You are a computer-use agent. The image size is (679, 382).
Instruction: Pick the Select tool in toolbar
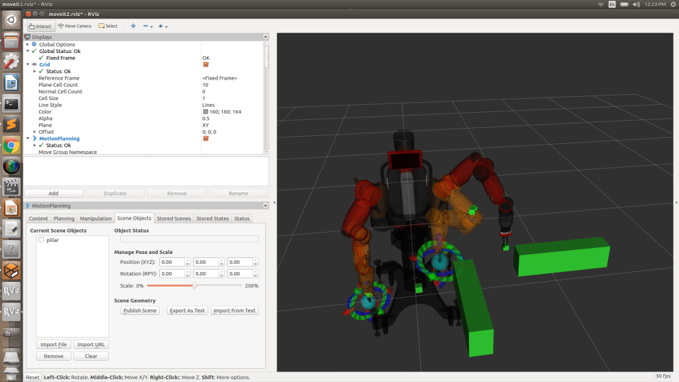pyautogui.click(x=108, y=26)
